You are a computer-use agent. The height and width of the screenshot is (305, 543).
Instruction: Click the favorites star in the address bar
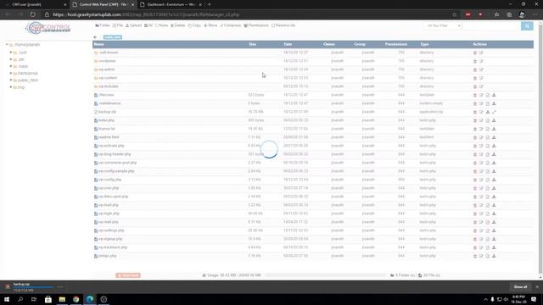[455, 14]
